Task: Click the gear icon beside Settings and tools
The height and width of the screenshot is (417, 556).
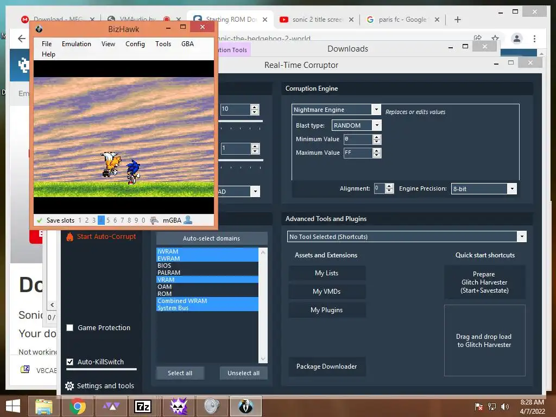Action: (69, 386)
